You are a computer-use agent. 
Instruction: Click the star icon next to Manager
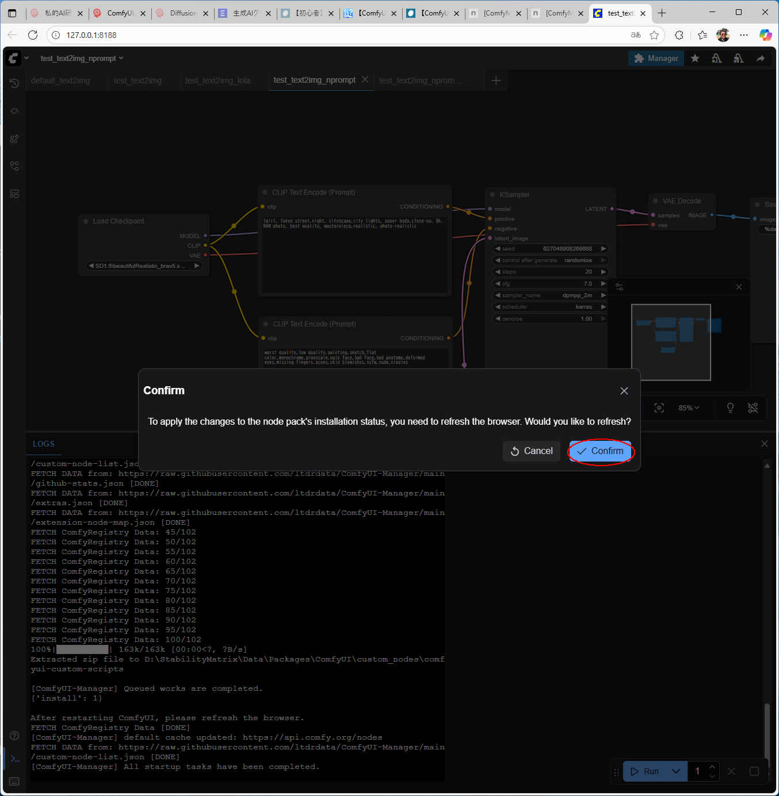[x=695, y=58]
